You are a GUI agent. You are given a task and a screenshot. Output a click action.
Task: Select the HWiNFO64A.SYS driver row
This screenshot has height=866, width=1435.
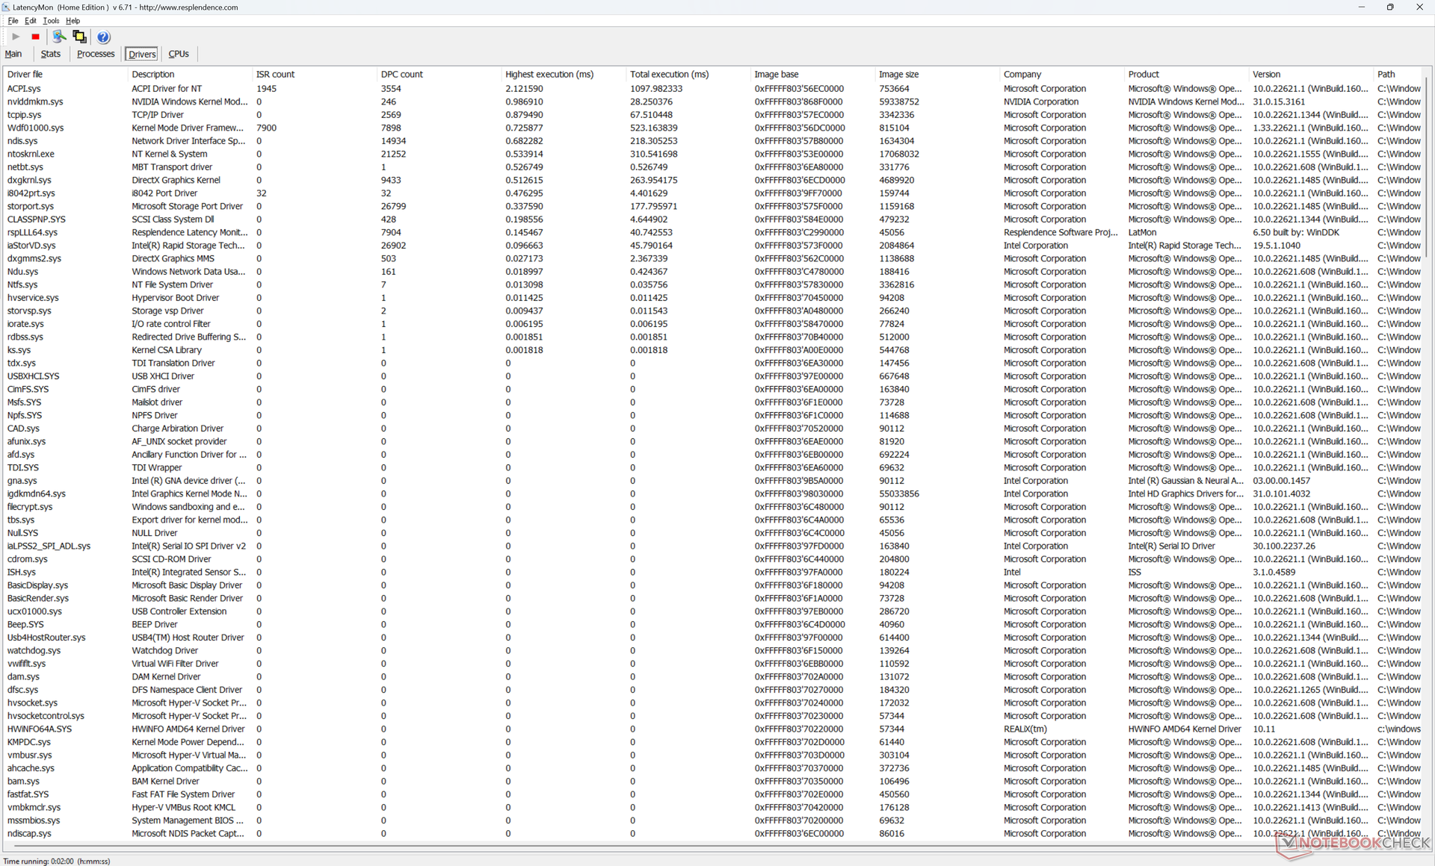[x=40, y=729]
